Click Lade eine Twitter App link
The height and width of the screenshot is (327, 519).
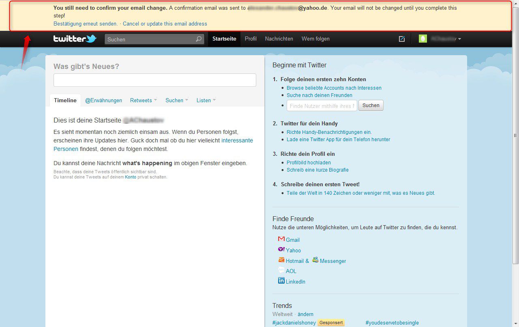[338, 139]
